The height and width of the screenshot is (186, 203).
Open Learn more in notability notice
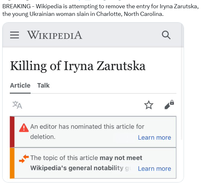pyautogui.click(x=154, y=169)
